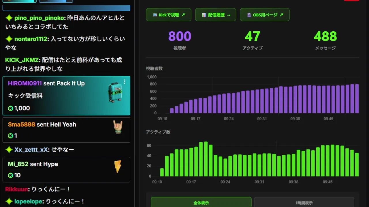Click the Hell Yeah rock hand icon
Screen dimensions: 369x207
pyautogui.click(x=118, y=127)
